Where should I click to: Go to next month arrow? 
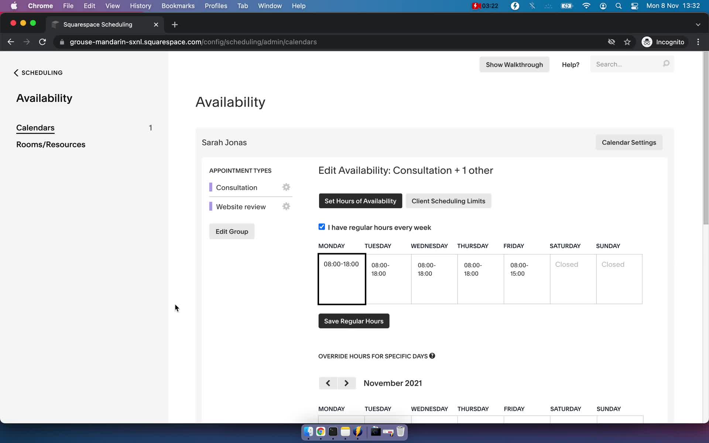click(x=346, y=383)
